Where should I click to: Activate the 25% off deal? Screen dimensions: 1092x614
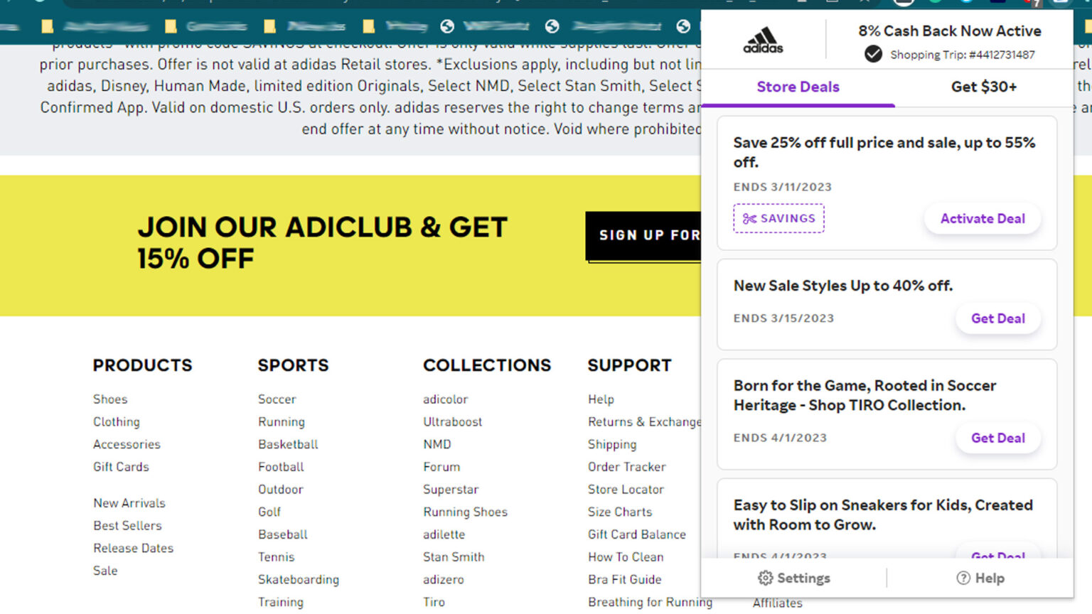(982, 218)
